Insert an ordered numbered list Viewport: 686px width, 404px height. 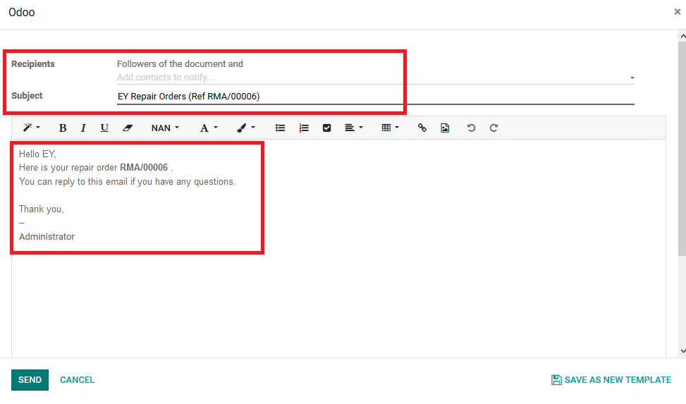click(x=304, y=128)
